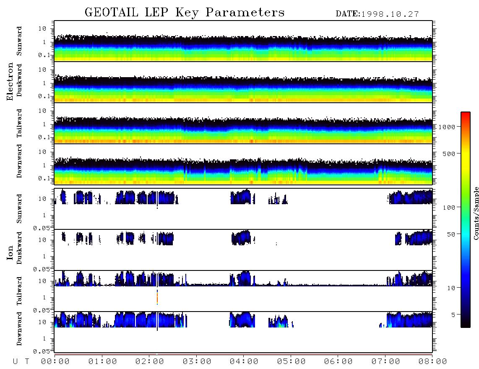Screen dimensions: 479x369
Task: Click the "03:00" time axis label
Action: coord(197,362)
